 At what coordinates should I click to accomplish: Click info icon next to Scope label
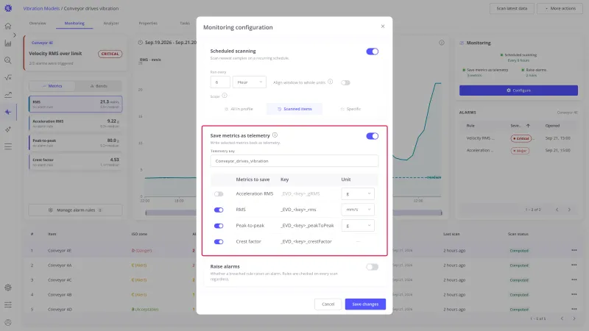click(x=225, y=96)
